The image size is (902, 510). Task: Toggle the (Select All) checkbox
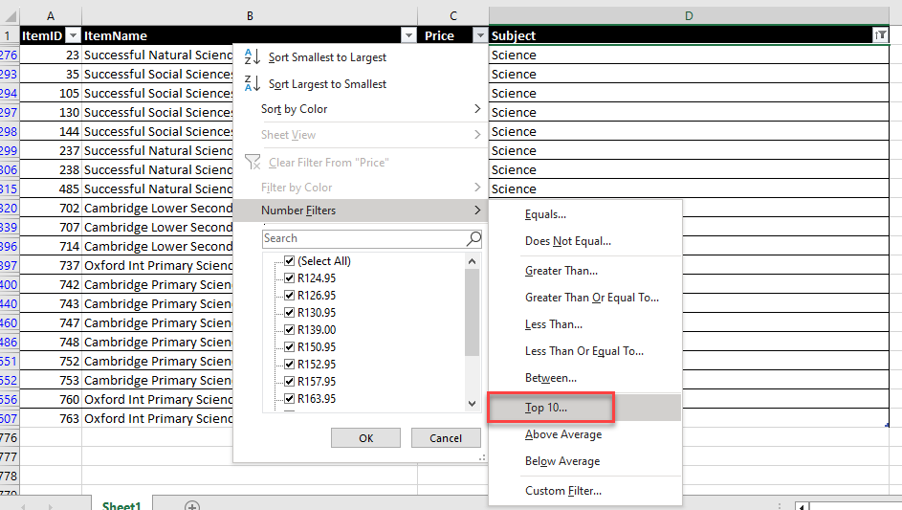(289, 261)
